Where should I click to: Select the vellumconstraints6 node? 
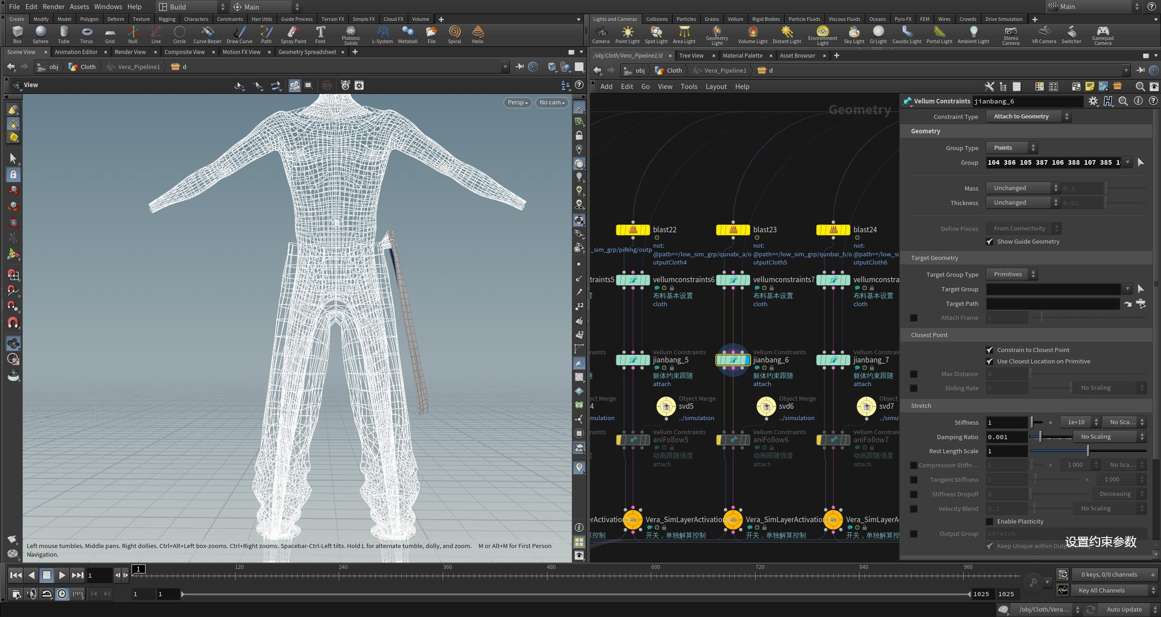point(633,280)
